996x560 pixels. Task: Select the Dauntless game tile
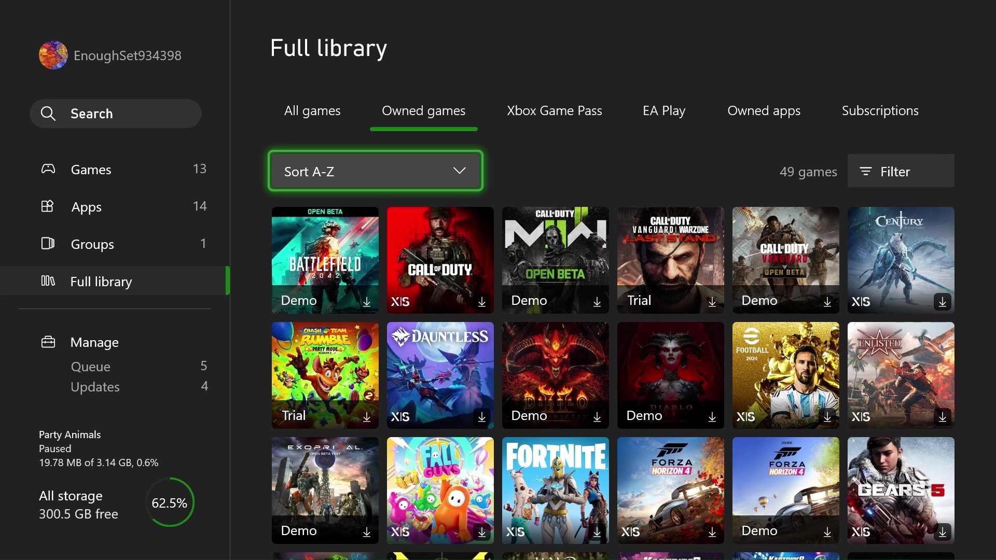pos(440,375)
